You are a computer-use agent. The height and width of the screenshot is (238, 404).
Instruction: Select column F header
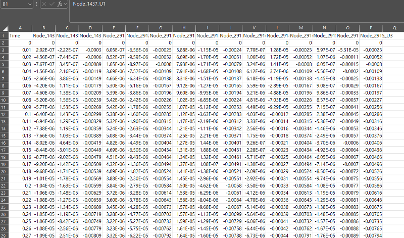tap(137, 28)
